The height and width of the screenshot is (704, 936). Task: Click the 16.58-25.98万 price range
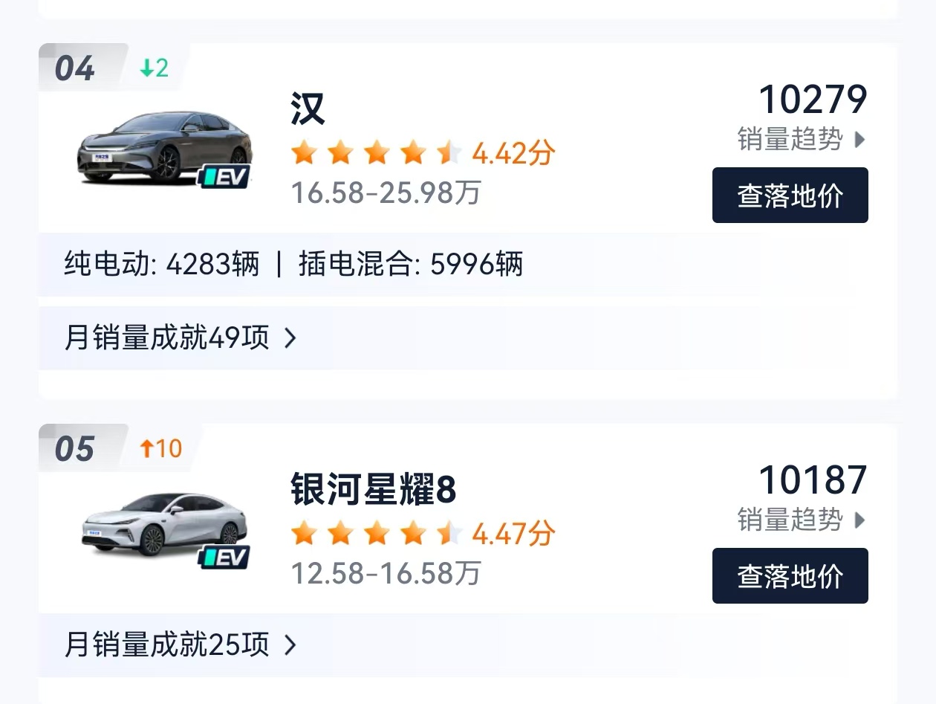pyautogui.click(x=386, y=193)
